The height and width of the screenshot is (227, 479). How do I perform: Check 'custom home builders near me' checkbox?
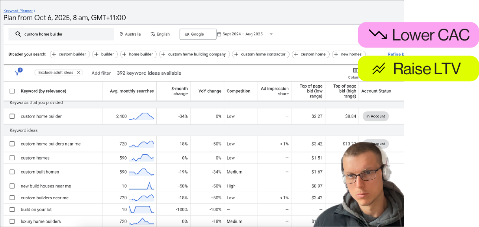click(x=12, y=144)
